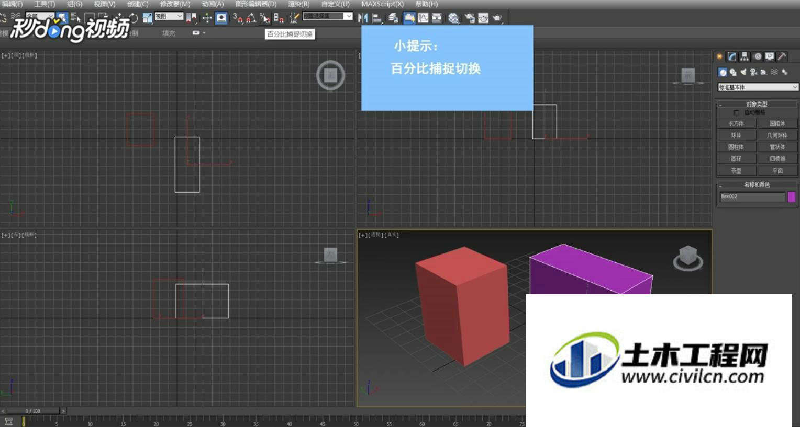Select the Shapes category icon
Screen dimensions: 800x427
(733, 72)
